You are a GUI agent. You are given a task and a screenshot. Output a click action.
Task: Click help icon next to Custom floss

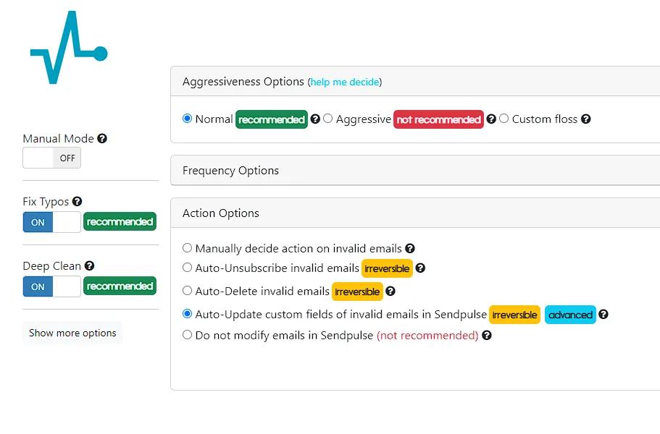pyautogui.click(x=585, y=119)
